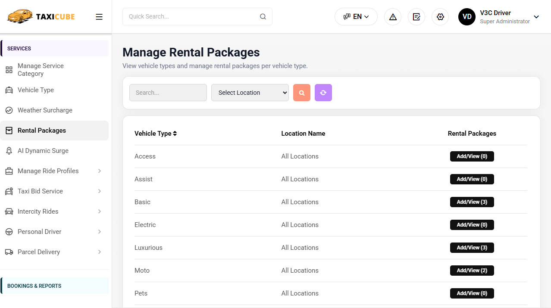The height and width of the screenshot is (308, 551).
Task: Click the Electric vehicle type cell
Action: (145, 225)
